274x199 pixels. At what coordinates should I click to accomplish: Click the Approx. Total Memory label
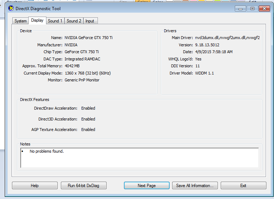click(42, 66)
